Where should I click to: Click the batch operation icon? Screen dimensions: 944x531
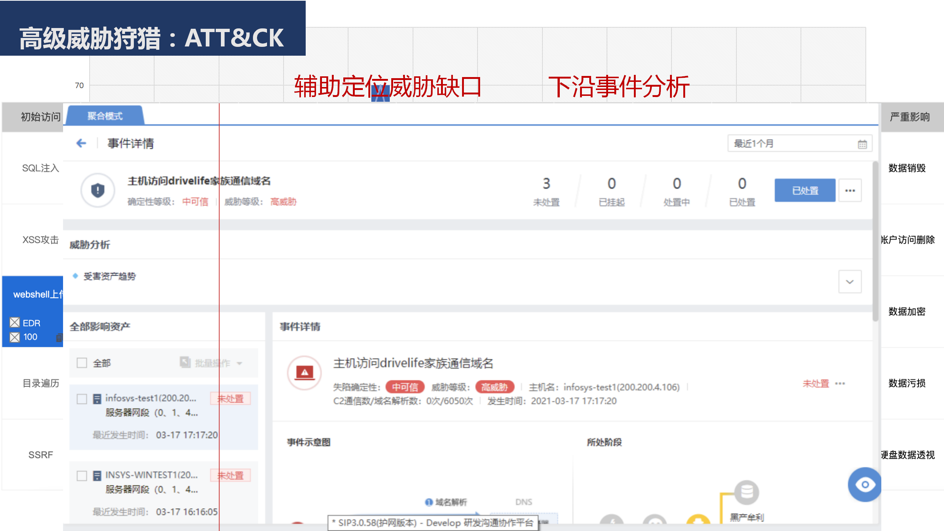(x=185, y=362)
